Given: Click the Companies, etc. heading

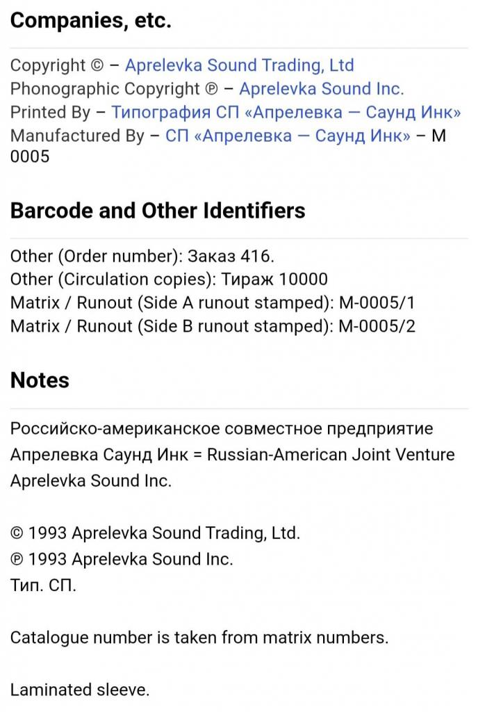Looking at the screenshot, I should [x=90, y=21].
